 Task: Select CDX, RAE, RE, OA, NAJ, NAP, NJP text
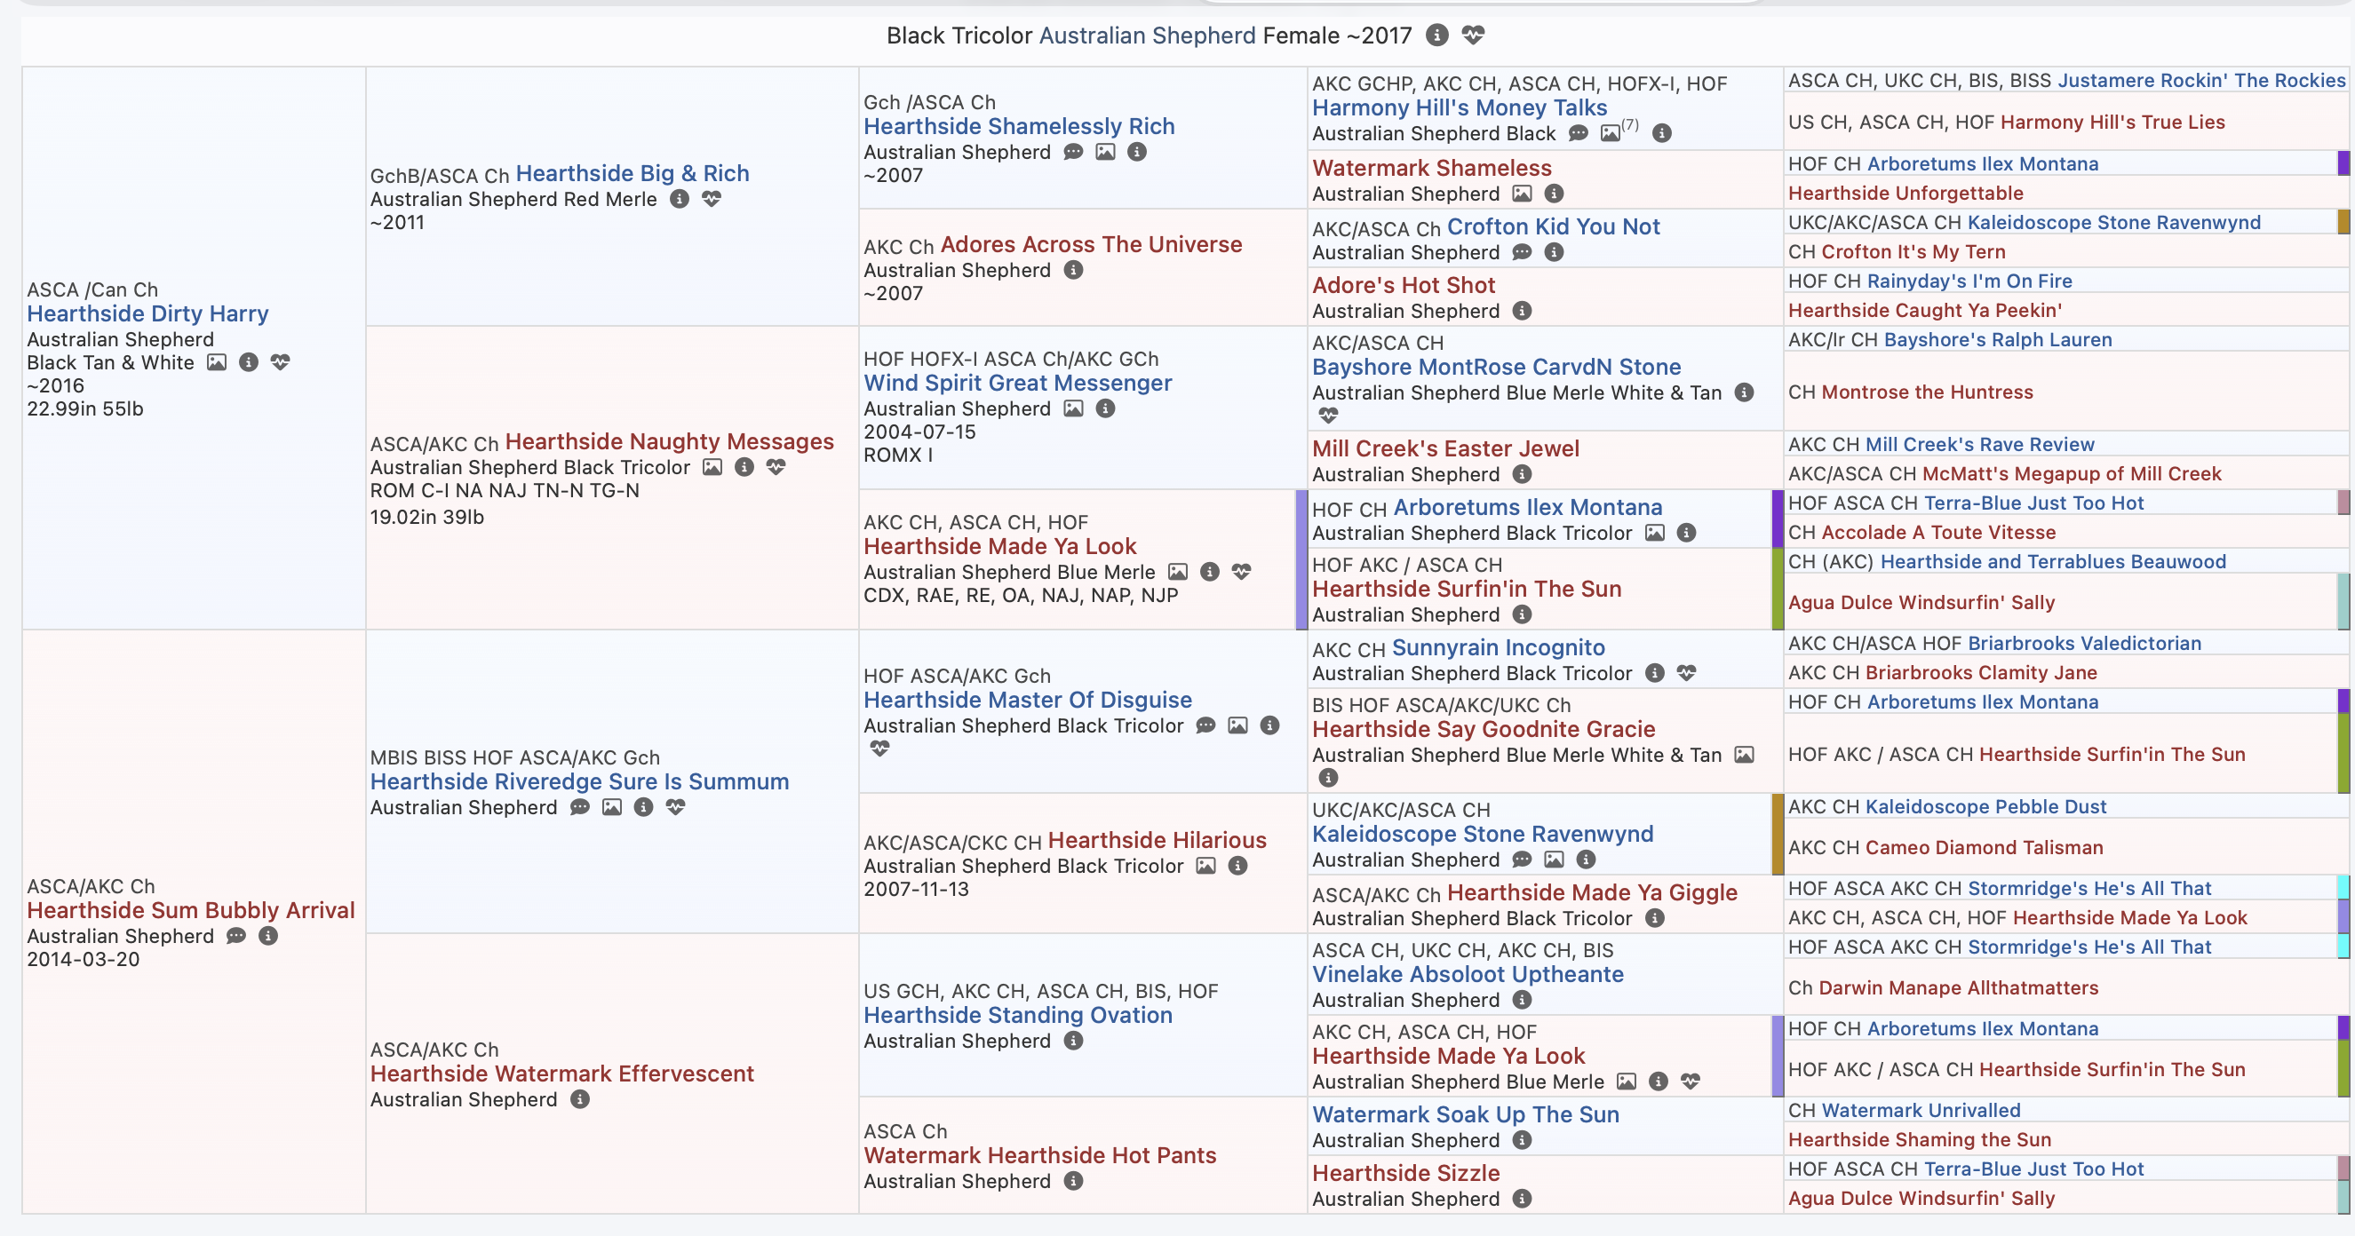[1022, 595]
